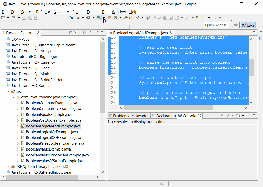Open the Debug dropdown arrow
263x187 pixels.
point(83,18)
